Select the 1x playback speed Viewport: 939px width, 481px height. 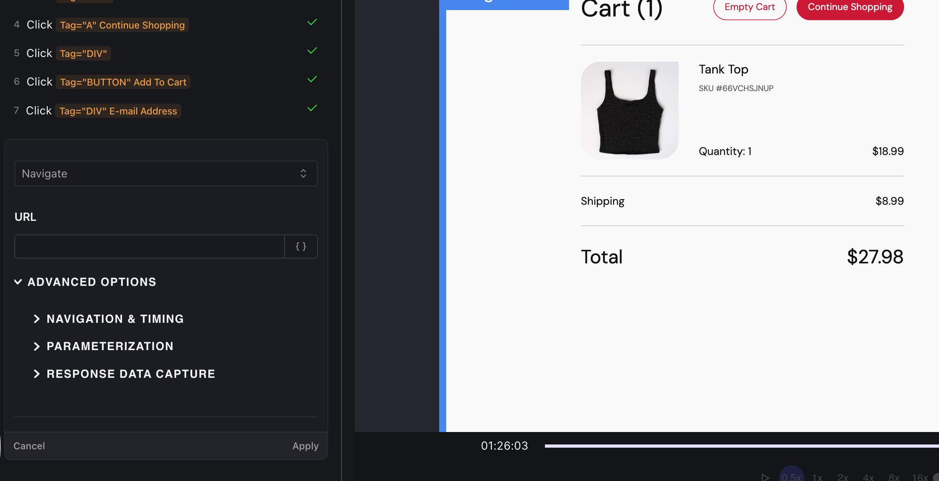tap(817, 477)
